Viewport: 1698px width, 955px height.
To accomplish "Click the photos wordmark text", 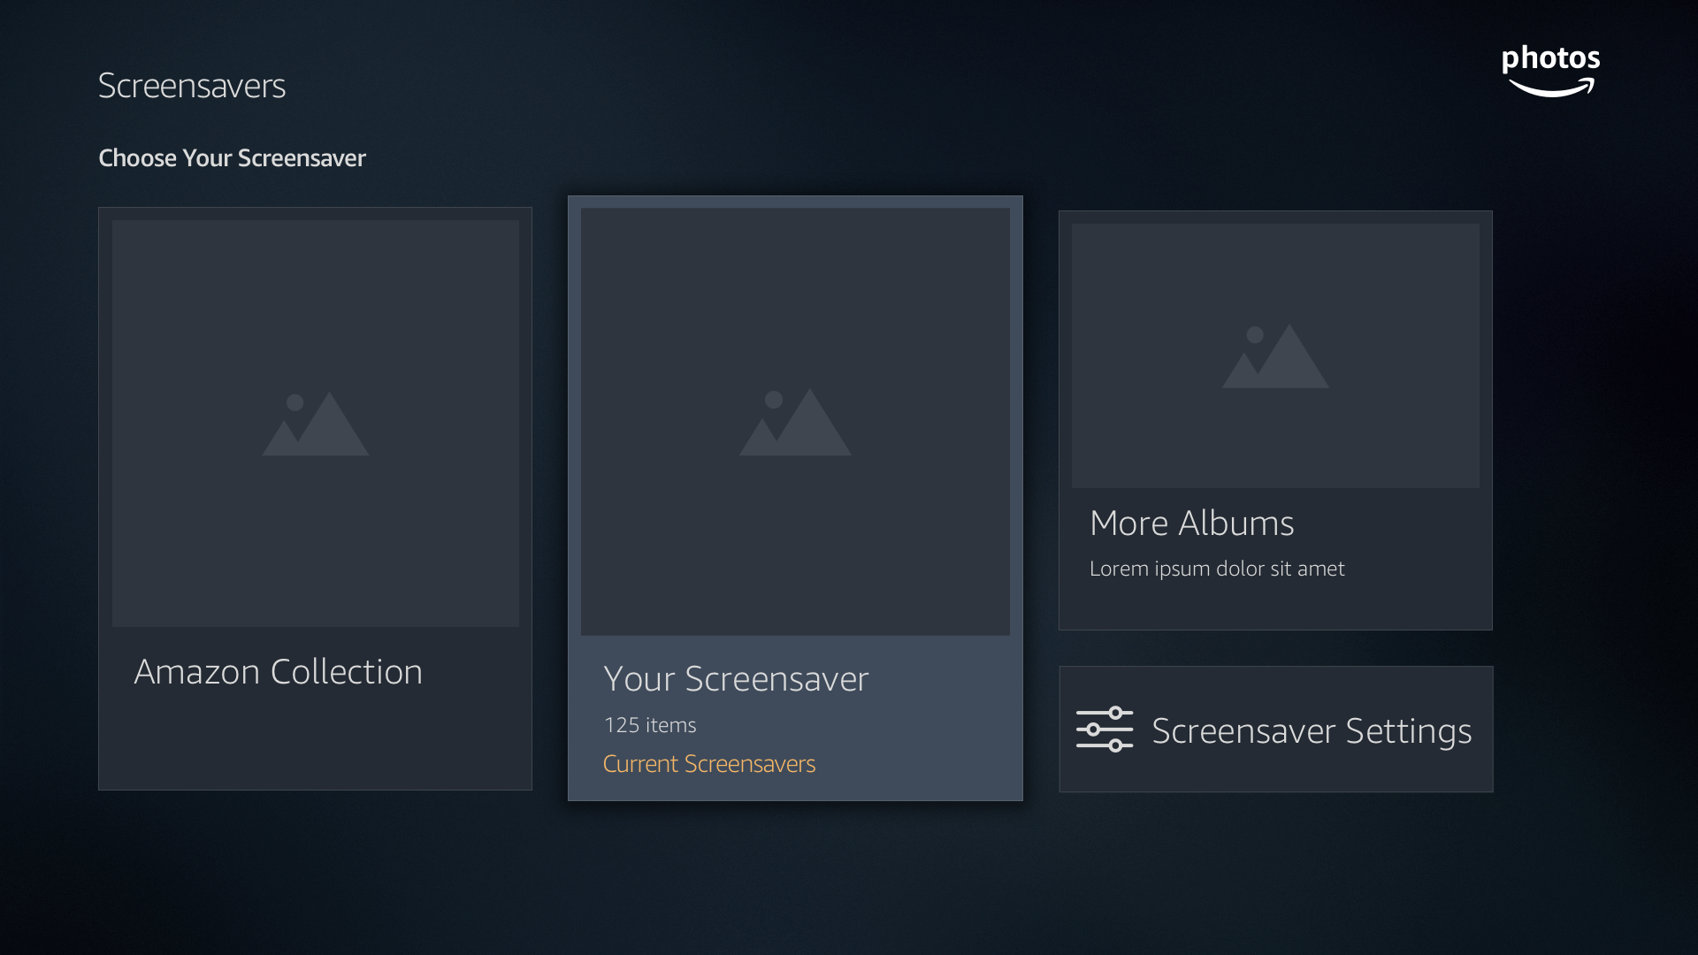I will tap(1550, 58).
